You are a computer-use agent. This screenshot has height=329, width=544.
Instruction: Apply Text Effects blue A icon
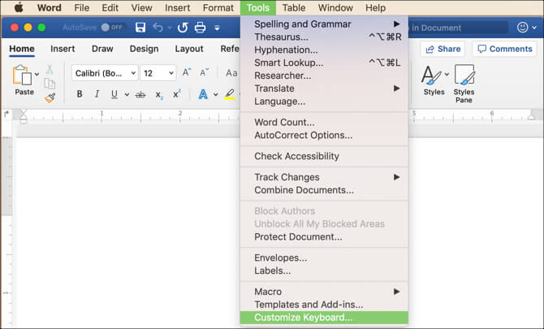(203, 94)
